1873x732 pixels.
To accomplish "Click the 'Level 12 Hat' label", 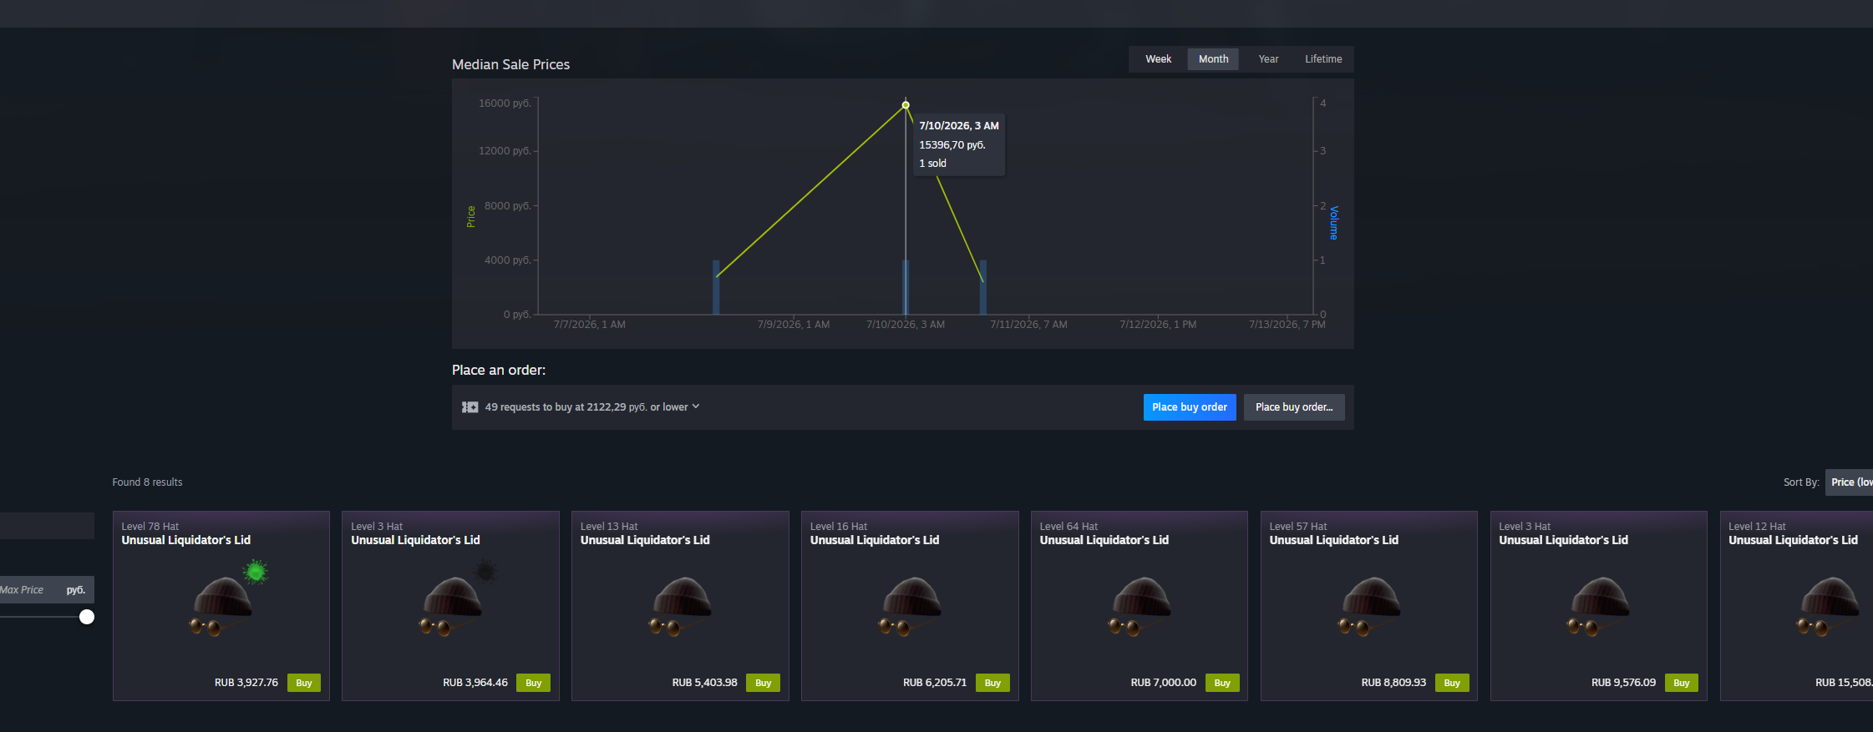I will (x=1757, y=527).
